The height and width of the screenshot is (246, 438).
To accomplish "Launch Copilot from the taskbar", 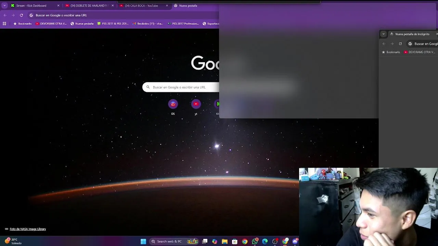I will 215,242.
